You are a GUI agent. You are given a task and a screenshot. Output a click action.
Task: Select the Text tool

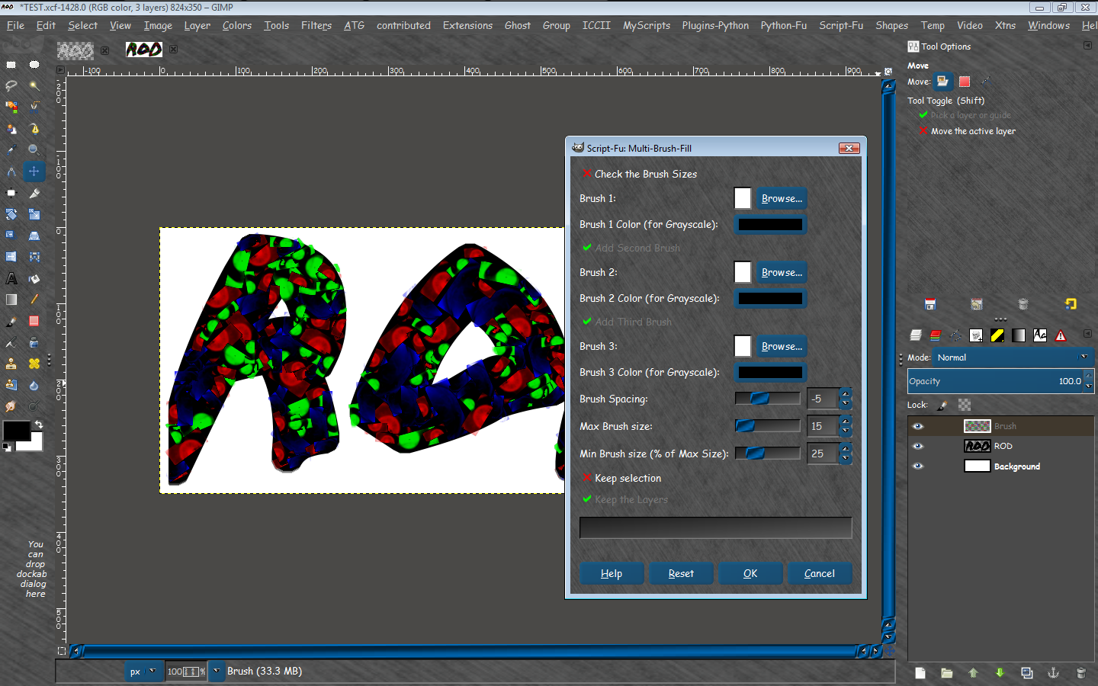11,278
